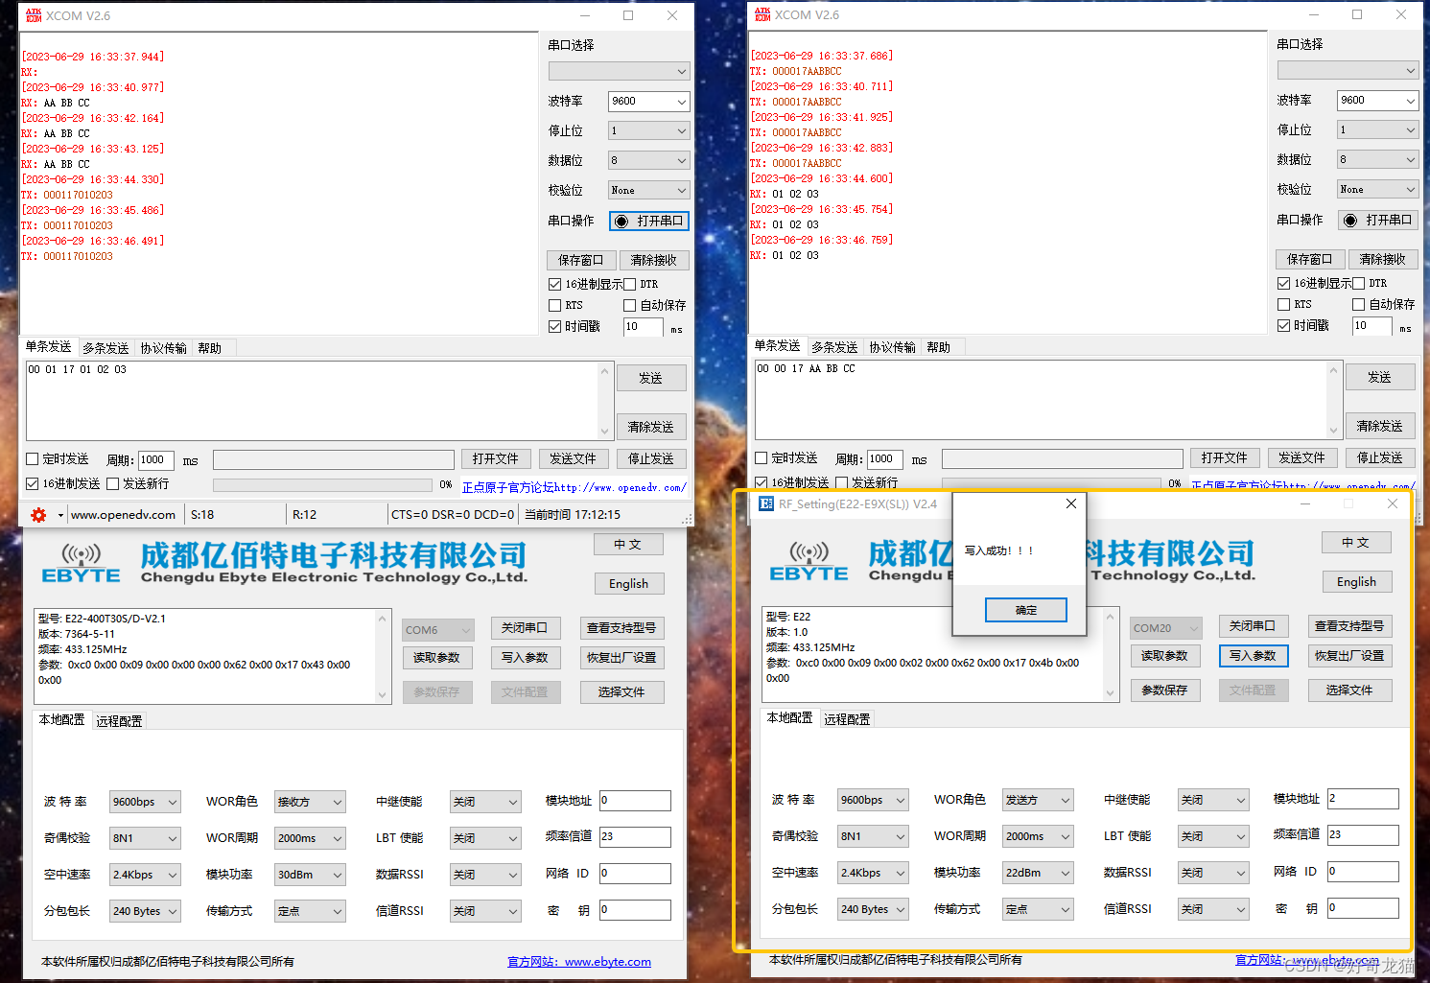Screen dimensions: 1430x983
Task: Click the small arrow beside the gear icon
Action: pos(60,515)
